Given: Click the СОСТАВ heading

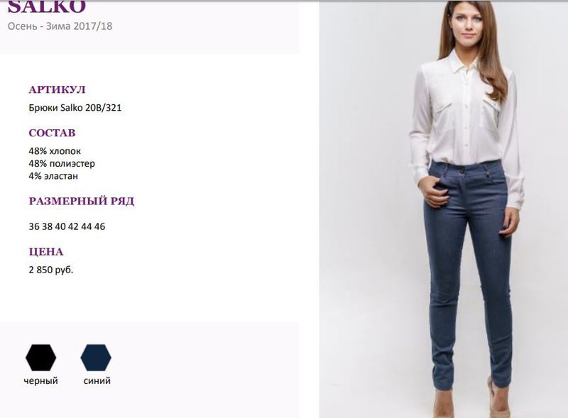Looking at the screenshot, I should pos(52,133).
